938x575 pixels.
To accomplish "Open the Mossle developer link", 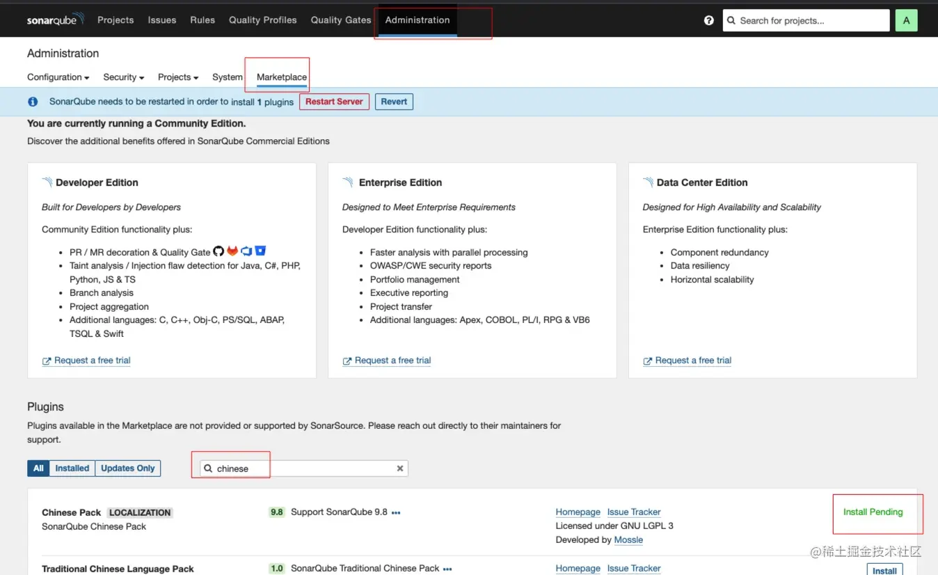I will point(628,540).
